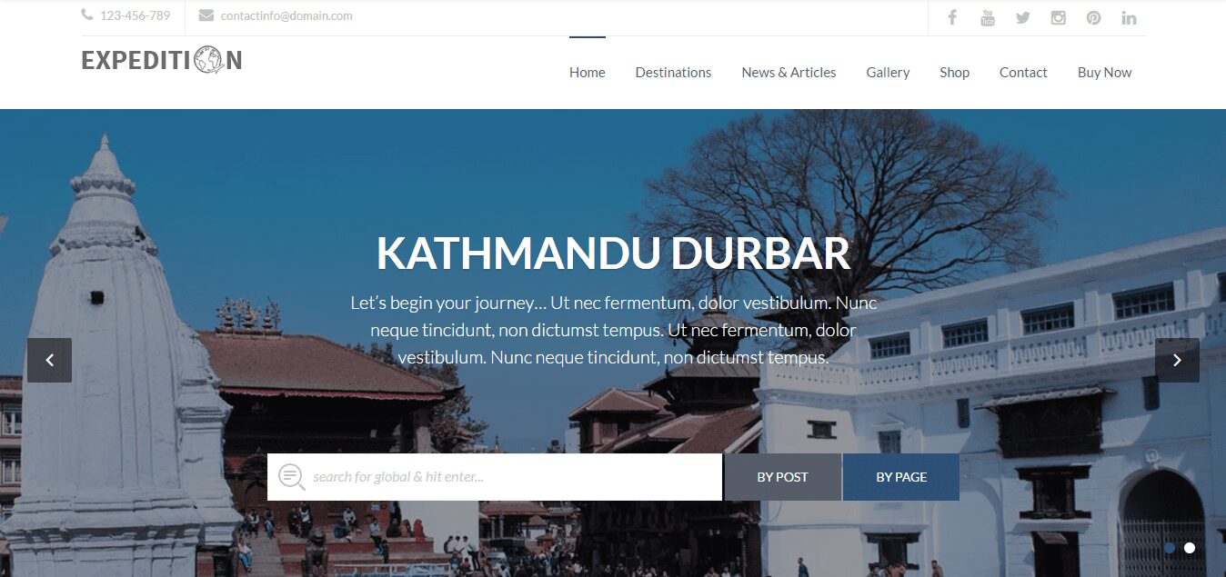Open the Twitter social icon

click(x=1023, y=17)
